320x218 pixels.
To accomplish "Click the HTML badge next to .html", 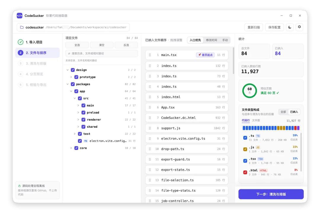I will [x=263, y=171].
